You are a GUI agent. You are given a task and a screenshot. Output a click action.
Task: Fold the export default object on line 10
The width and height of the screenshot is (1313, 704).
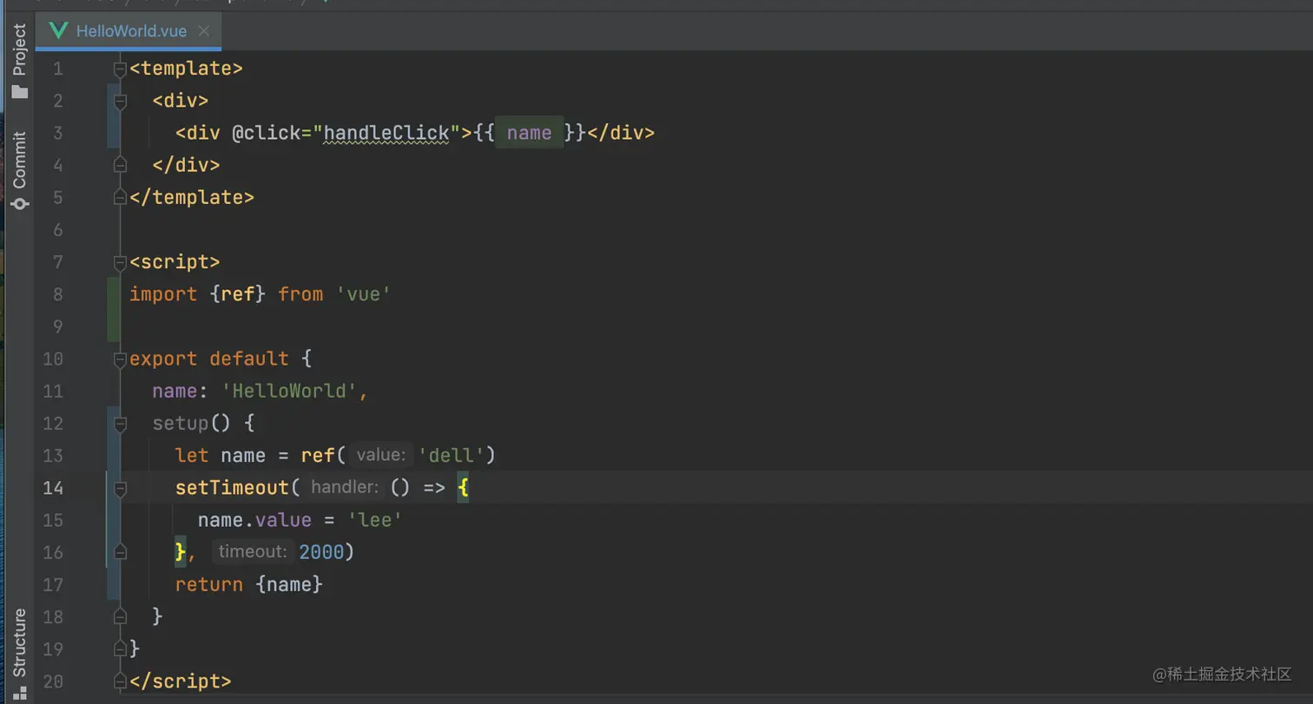121,359
